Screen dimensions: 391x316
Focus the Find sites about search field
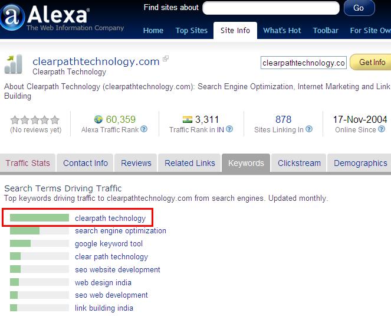pos(271,8)
